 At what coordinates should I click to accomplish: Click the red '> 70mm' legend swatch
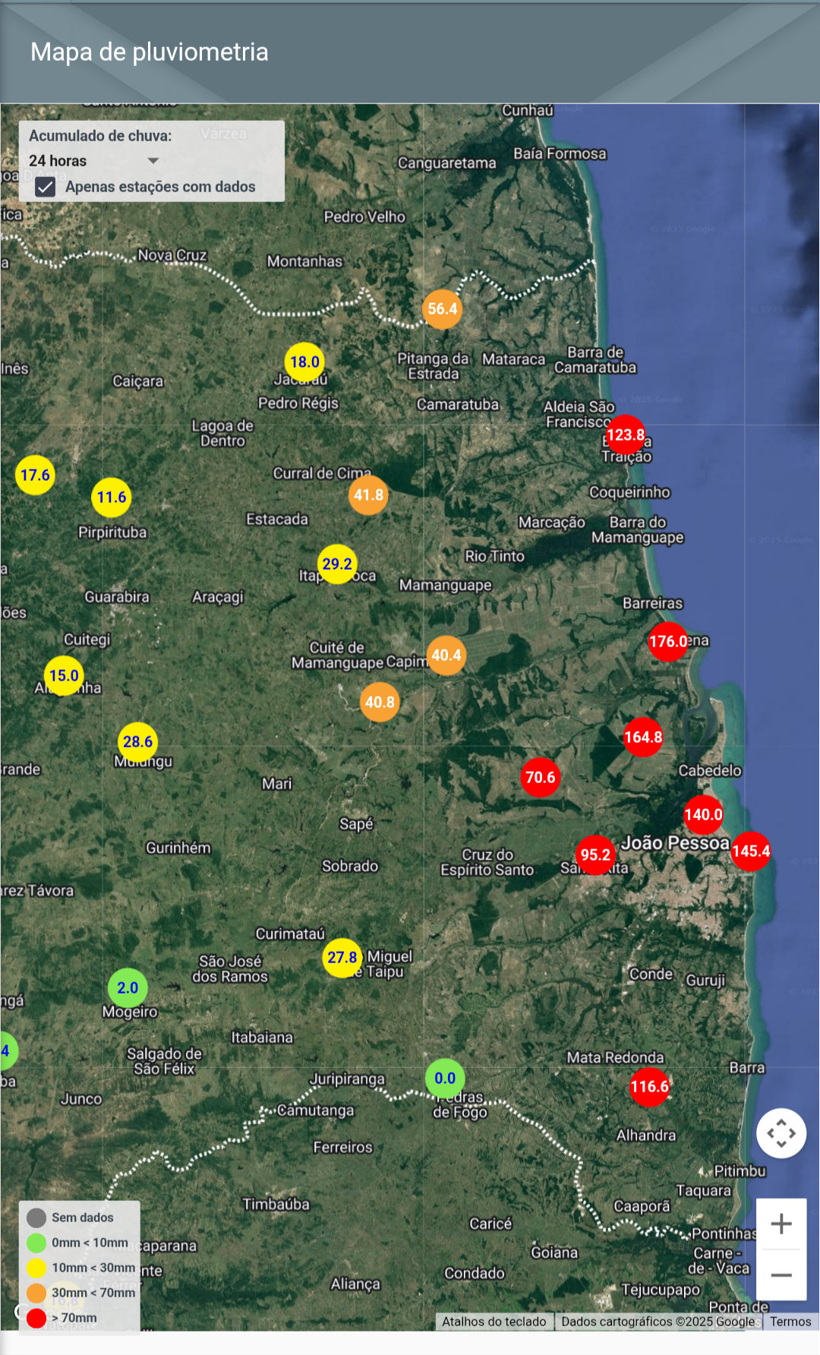(x=36, y=1318)
